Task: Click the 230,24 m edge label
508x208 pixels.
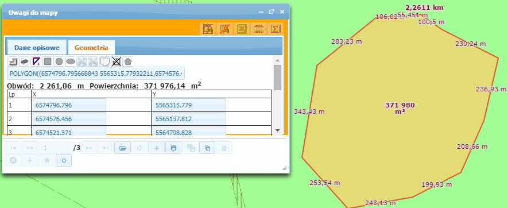Action: [471, 44]
